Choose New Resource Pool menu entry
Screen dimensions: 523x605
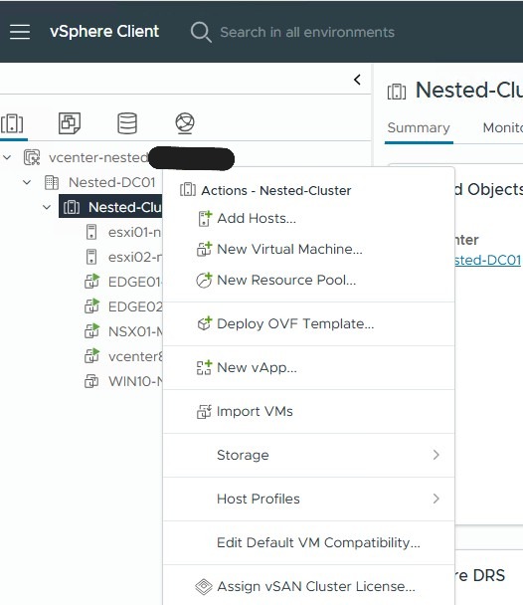pyautogui.click(x=308, y=281)
